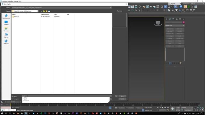Viewport: 205px width, 115px height.
Task: Restrict to Z axis
Action: coord(169,7)
